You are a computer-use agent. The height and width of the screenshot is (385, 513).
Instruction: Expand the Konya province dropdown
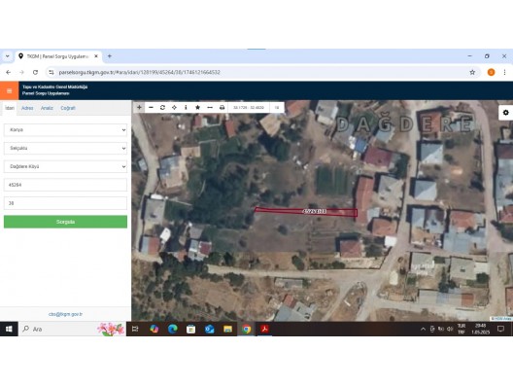(x=65, y=130)
